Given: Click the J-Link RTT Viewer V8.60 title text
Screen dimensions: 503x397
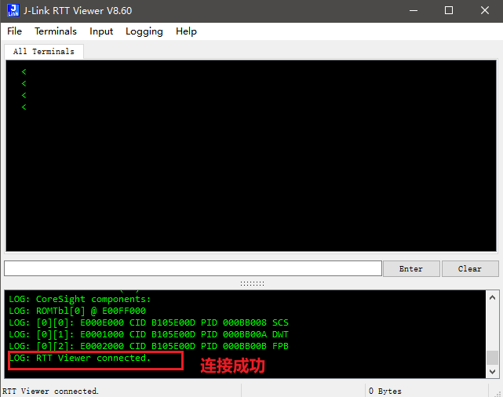Looking at the screenshot, I should (x=78, y=10).
